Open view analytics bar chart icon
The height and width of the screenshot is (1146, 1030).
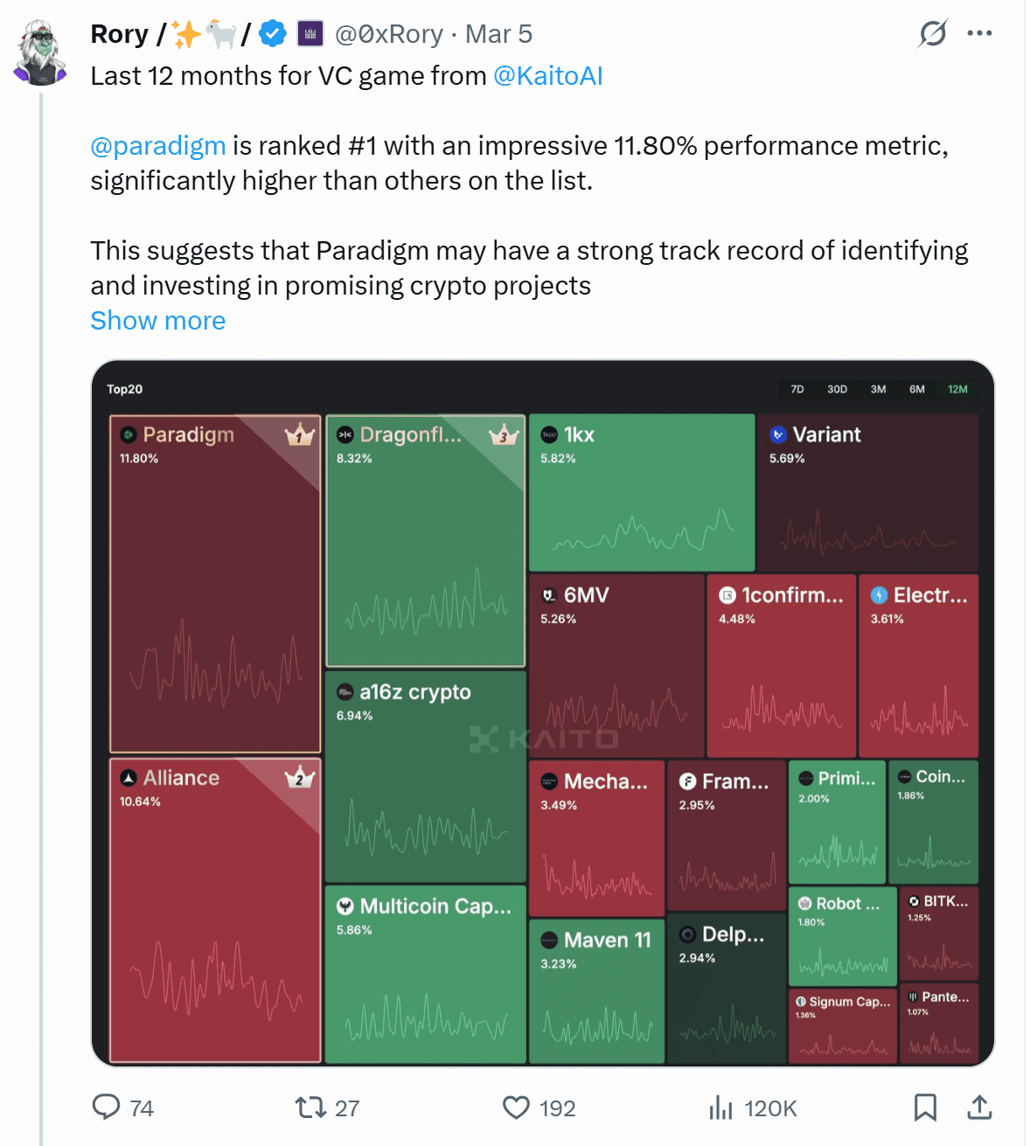click(x=720, y=1108)
